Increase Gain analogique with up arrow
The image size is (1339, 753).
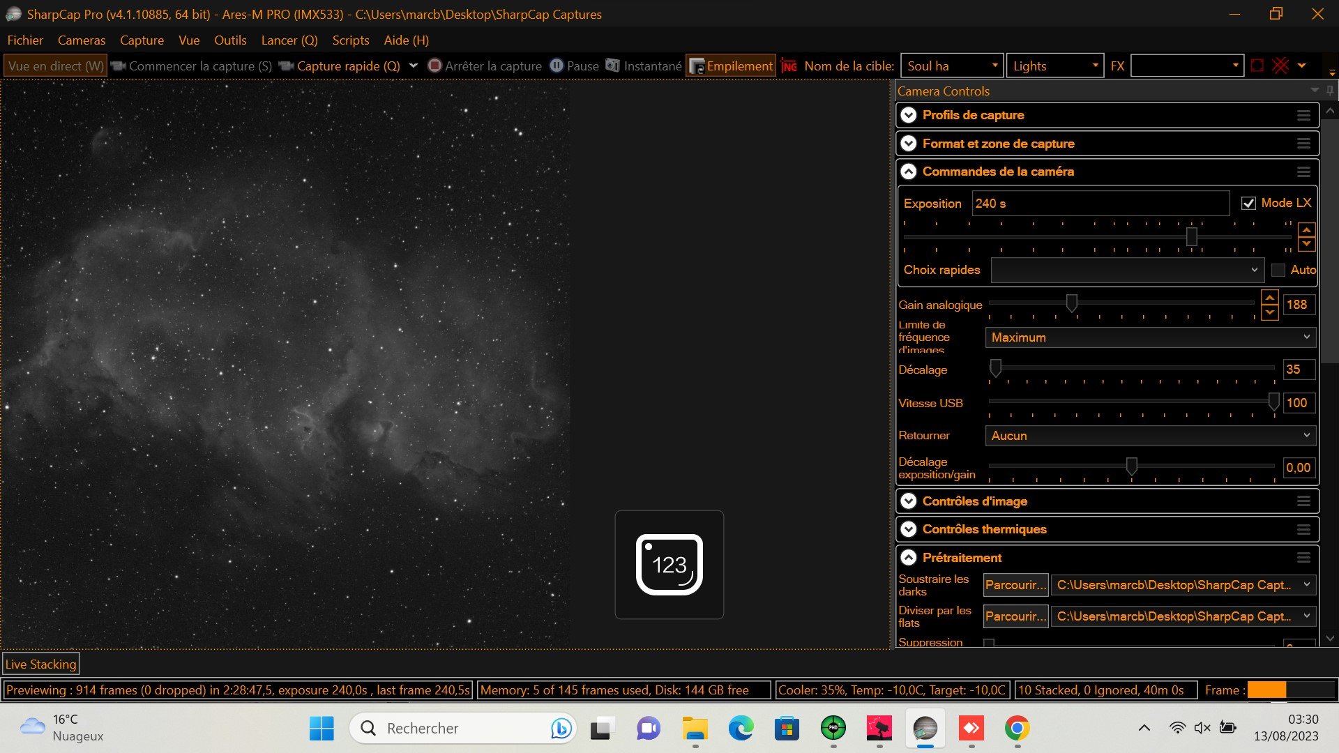(x=1270, y=298)
